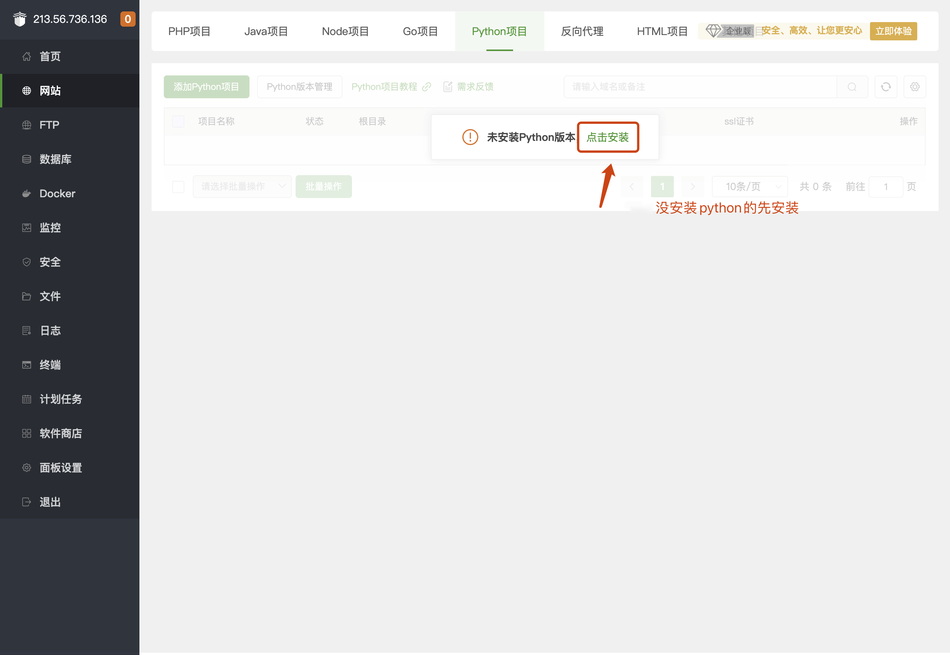
Task: Open the orange notification badge 0
Action: pos(128,19)
